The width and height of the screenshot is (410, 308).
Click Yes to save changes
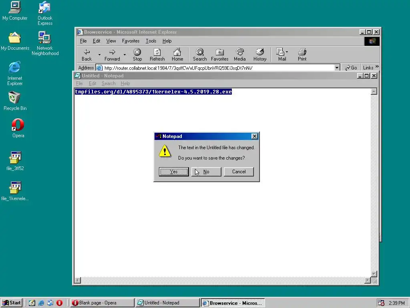(x=174, y=172)
